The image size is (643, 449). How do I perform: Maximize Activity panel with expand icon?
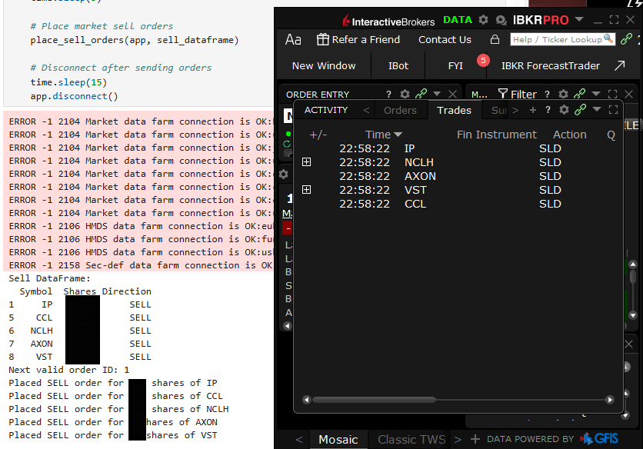tap(613, 109)
